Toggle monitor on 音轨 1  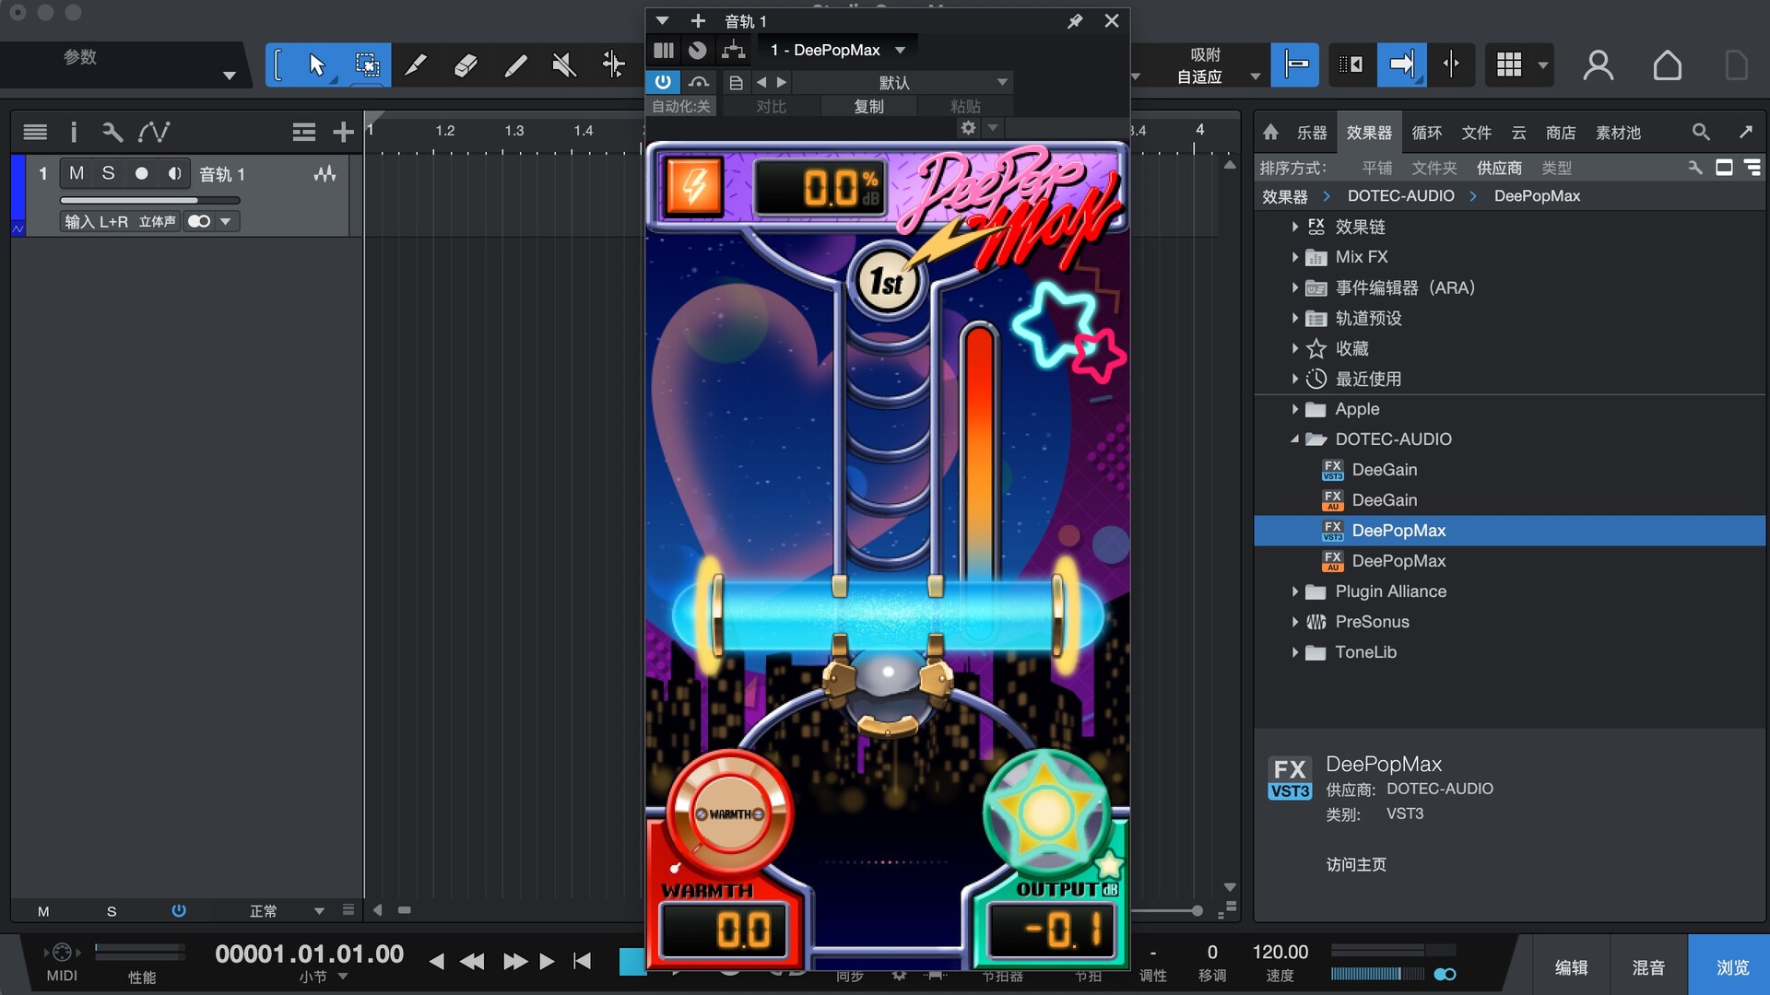(x=174, y=173)
